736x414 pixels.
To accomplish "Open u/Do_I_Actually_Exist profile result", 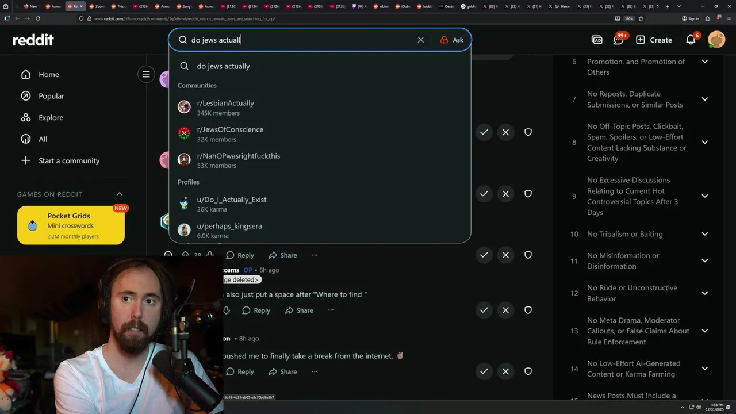I will [320, 204].
